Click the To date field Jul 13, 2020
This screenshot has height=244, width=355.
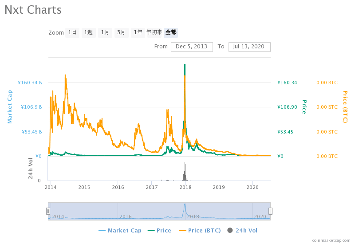(249, 47)
